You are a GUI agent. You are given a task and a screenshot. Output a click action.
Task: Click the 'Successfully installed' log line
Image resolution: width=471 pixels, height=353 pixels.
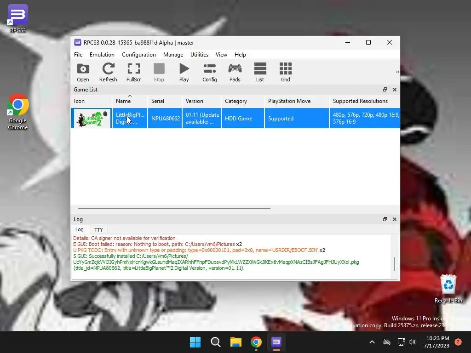pyautogui.click(x=216, y=262)
